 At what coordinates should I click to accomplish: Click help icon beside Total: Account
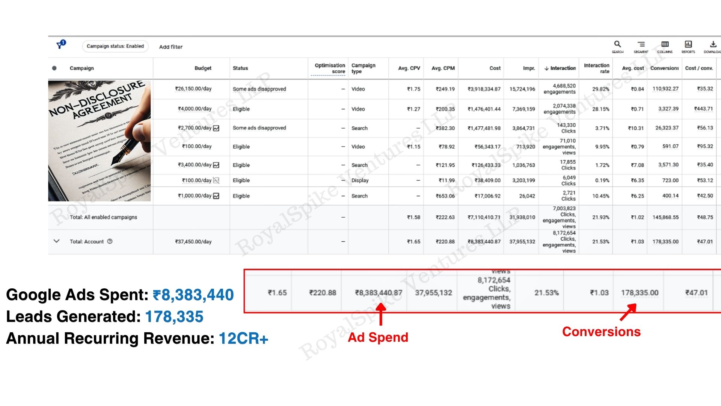click(x=110, y=241)
